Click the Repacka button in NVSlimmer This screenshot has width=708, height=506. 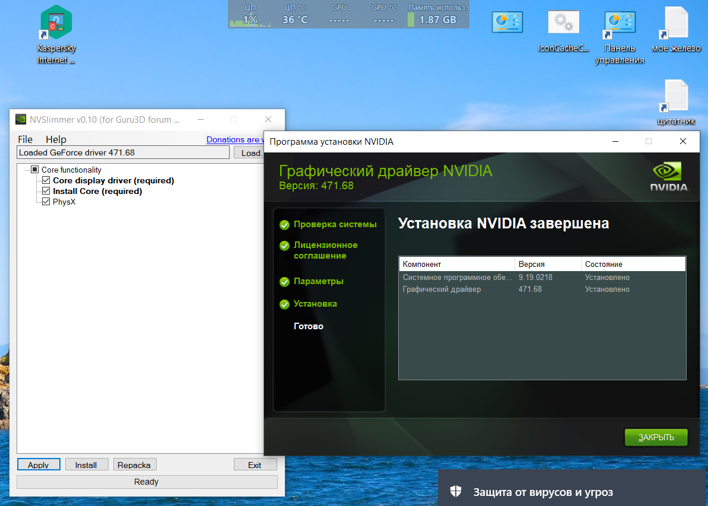[134, 464]
